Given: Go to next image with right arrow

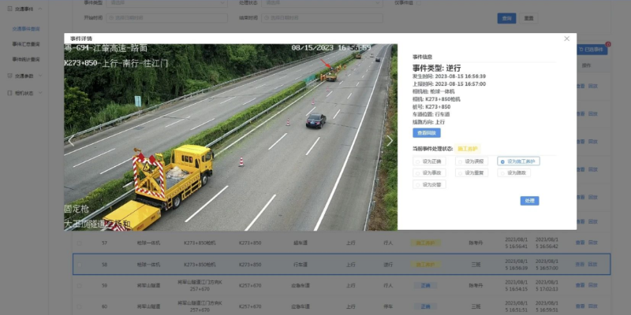Looking at the screenshot, I should pos(388,141).
